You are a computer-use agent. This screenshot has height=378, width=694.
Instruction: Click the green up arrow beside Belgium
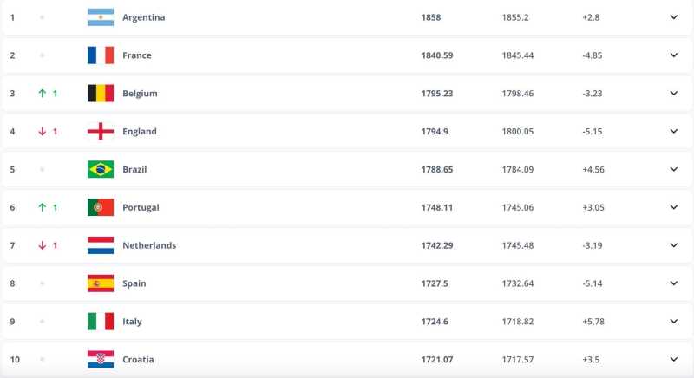click(x=41, y=94)
